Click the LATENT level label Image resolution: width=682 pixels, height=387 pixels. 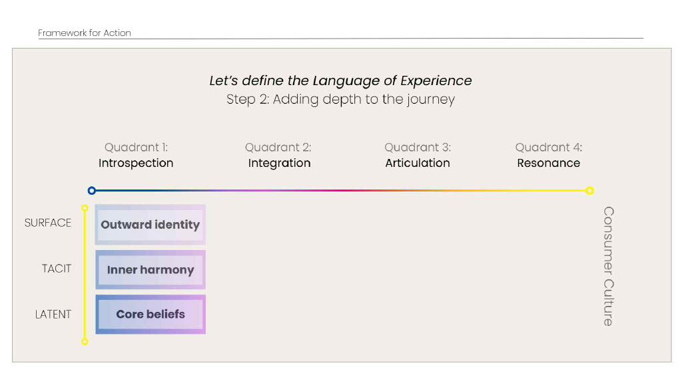click(x=53, y=314)
